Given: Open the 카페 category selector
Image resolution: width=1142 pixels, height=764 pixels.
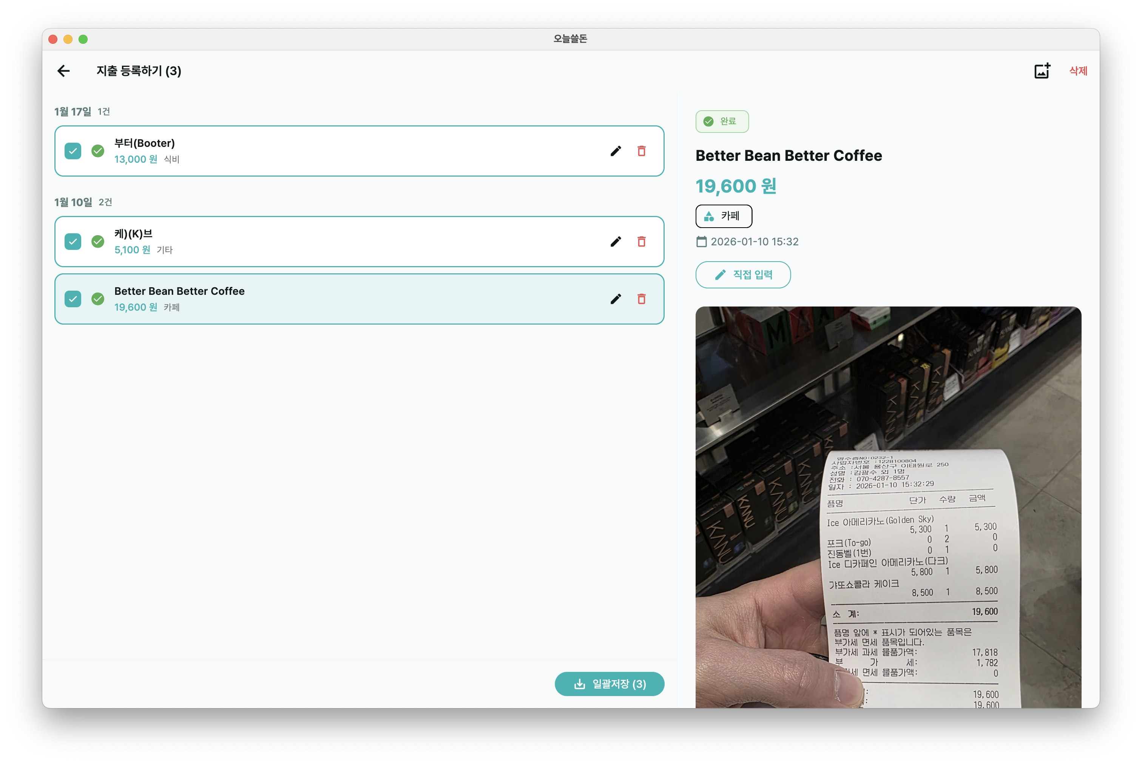Looking at the screenshot, I should pyautogui.click(x=723, y=216).
